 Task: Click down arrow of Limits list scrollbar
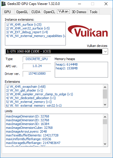(x=105, y=144)
